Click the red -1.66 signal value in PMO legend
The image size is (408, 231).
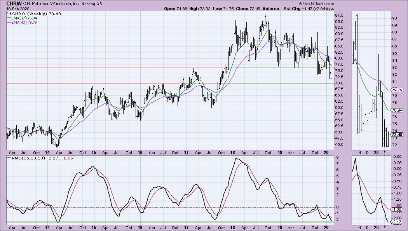point(68,158)
